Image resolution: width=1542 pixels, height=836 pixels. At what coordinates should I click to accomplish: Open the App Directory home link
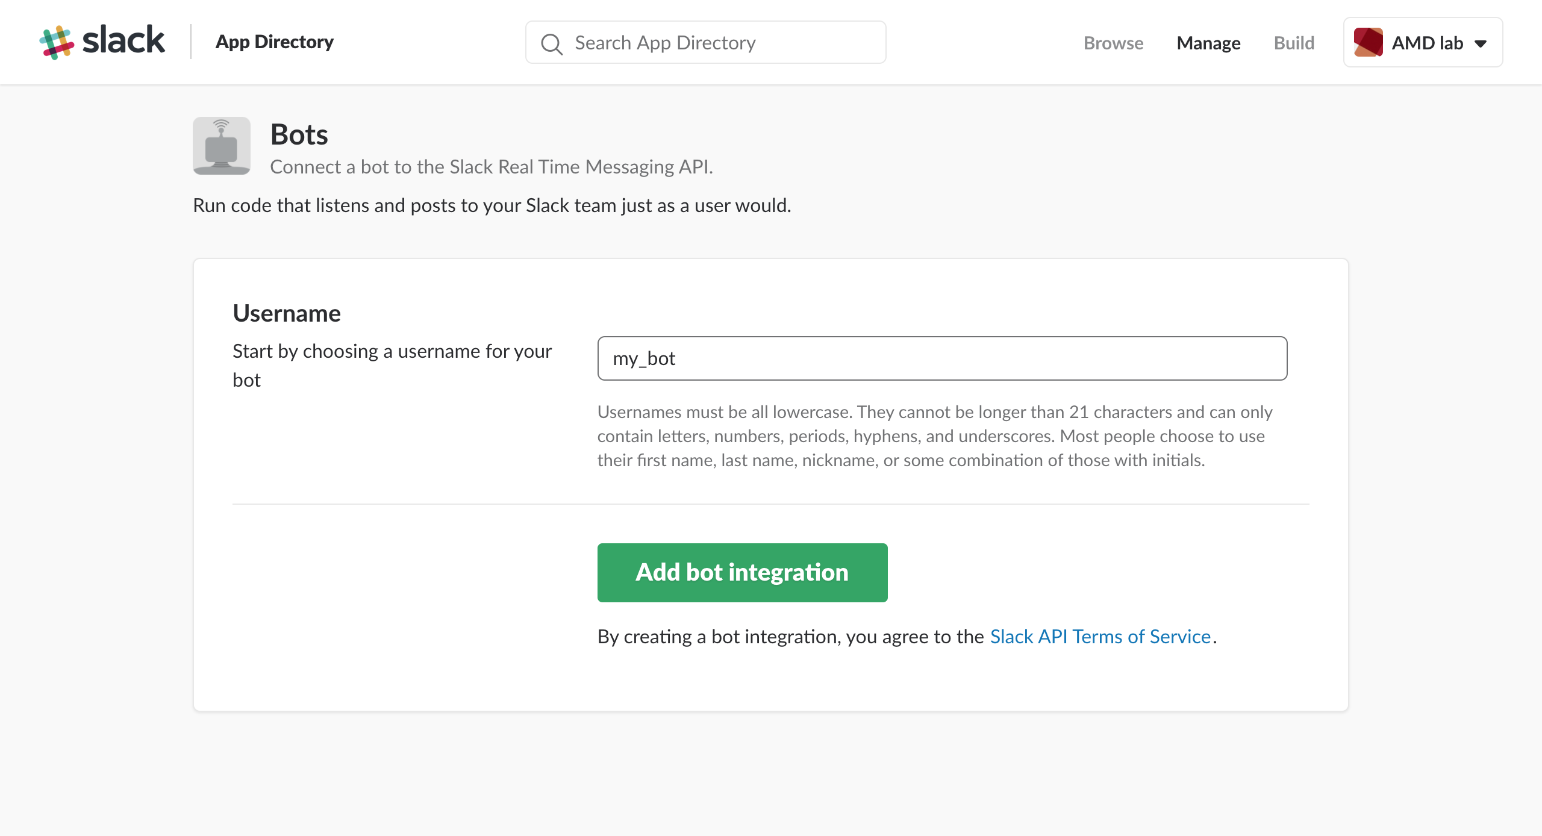click(x=274, y=42)
